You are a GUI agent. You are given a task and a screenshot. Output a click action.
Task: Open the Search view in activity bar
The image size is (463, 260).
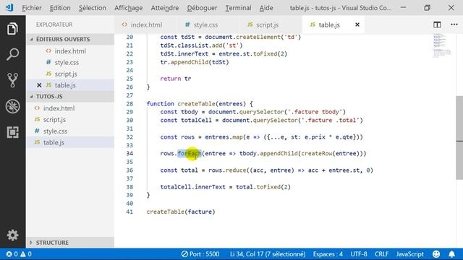click(12, 54)
